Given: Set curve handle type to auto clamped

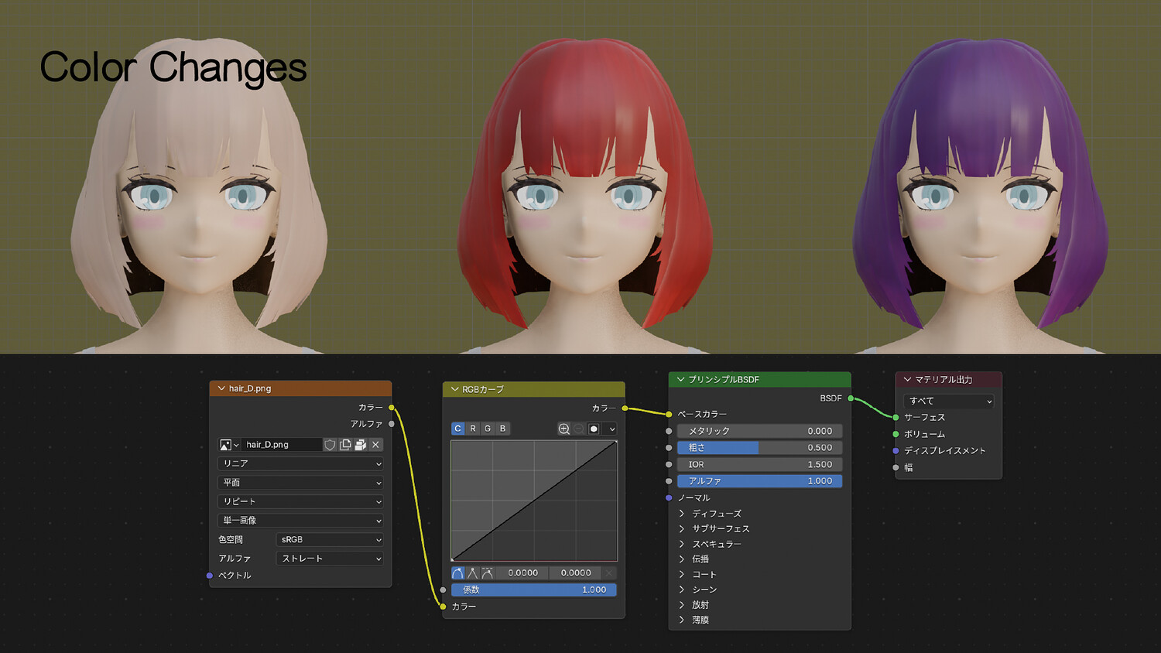Looking at the screenshot, I should 488,573.
